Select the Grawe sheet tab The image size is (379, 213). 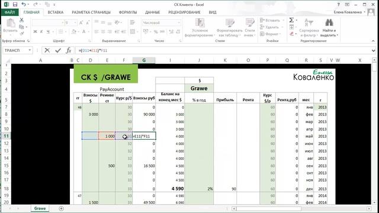coord(40,208)
